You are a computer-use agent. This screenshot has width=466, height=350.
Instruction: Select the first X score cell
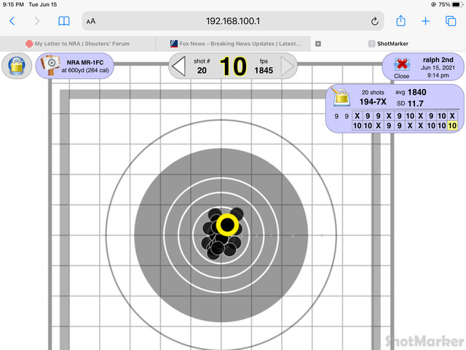[x=358, y=116]
